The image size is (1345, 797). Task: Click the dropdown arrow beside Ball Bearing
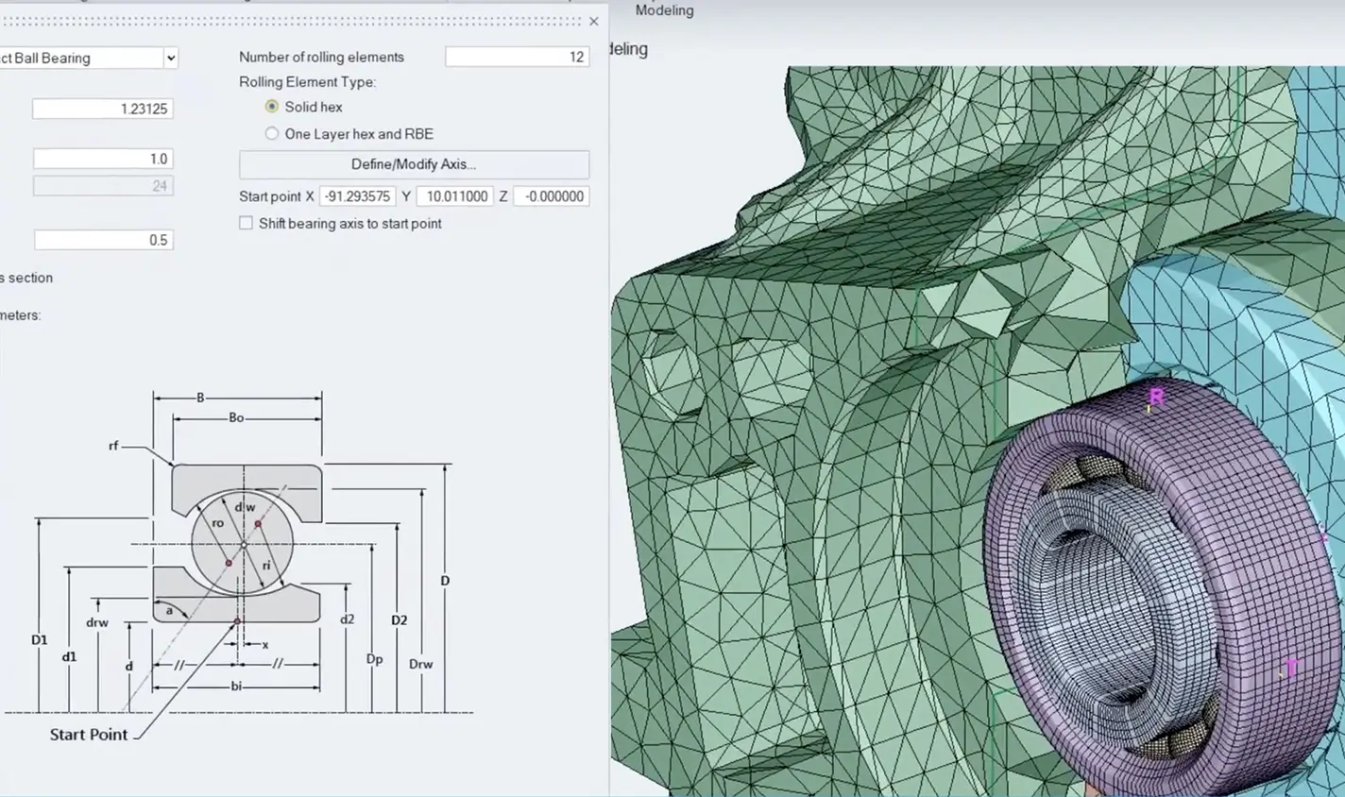[170, 58]
